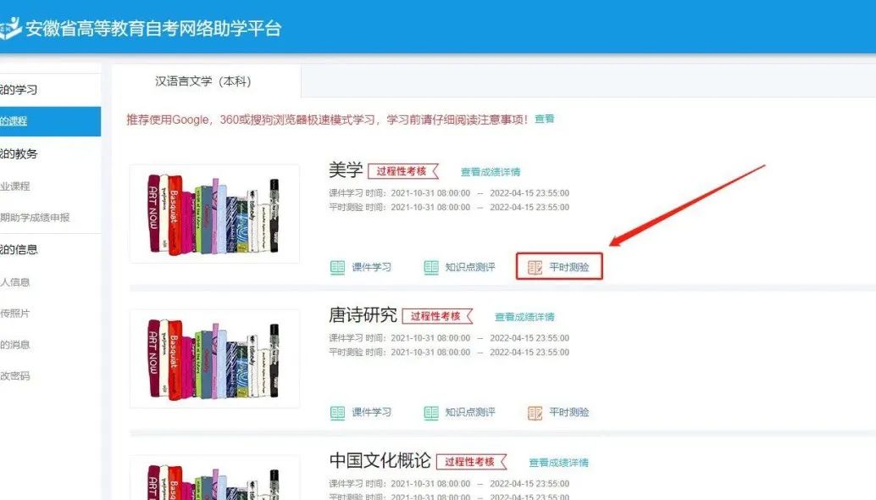Open 平时测验 icon for 唐诗研究

point(535,413)
